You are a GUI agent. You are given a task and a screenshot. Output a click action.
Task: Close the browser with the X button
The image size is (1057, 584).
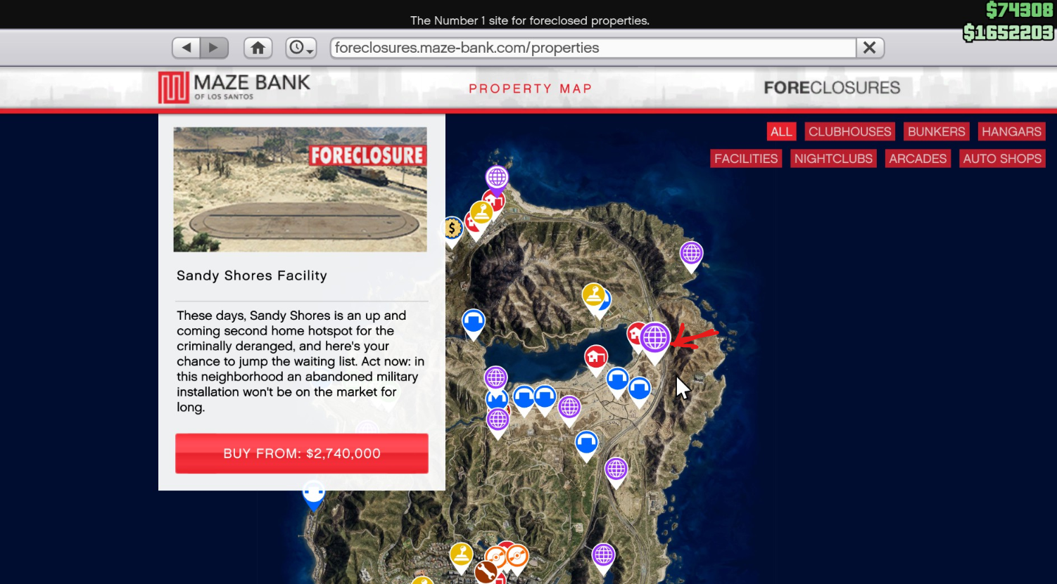[870, 48]
